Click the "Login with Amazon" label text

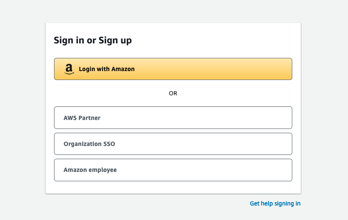tap(107, 69)
